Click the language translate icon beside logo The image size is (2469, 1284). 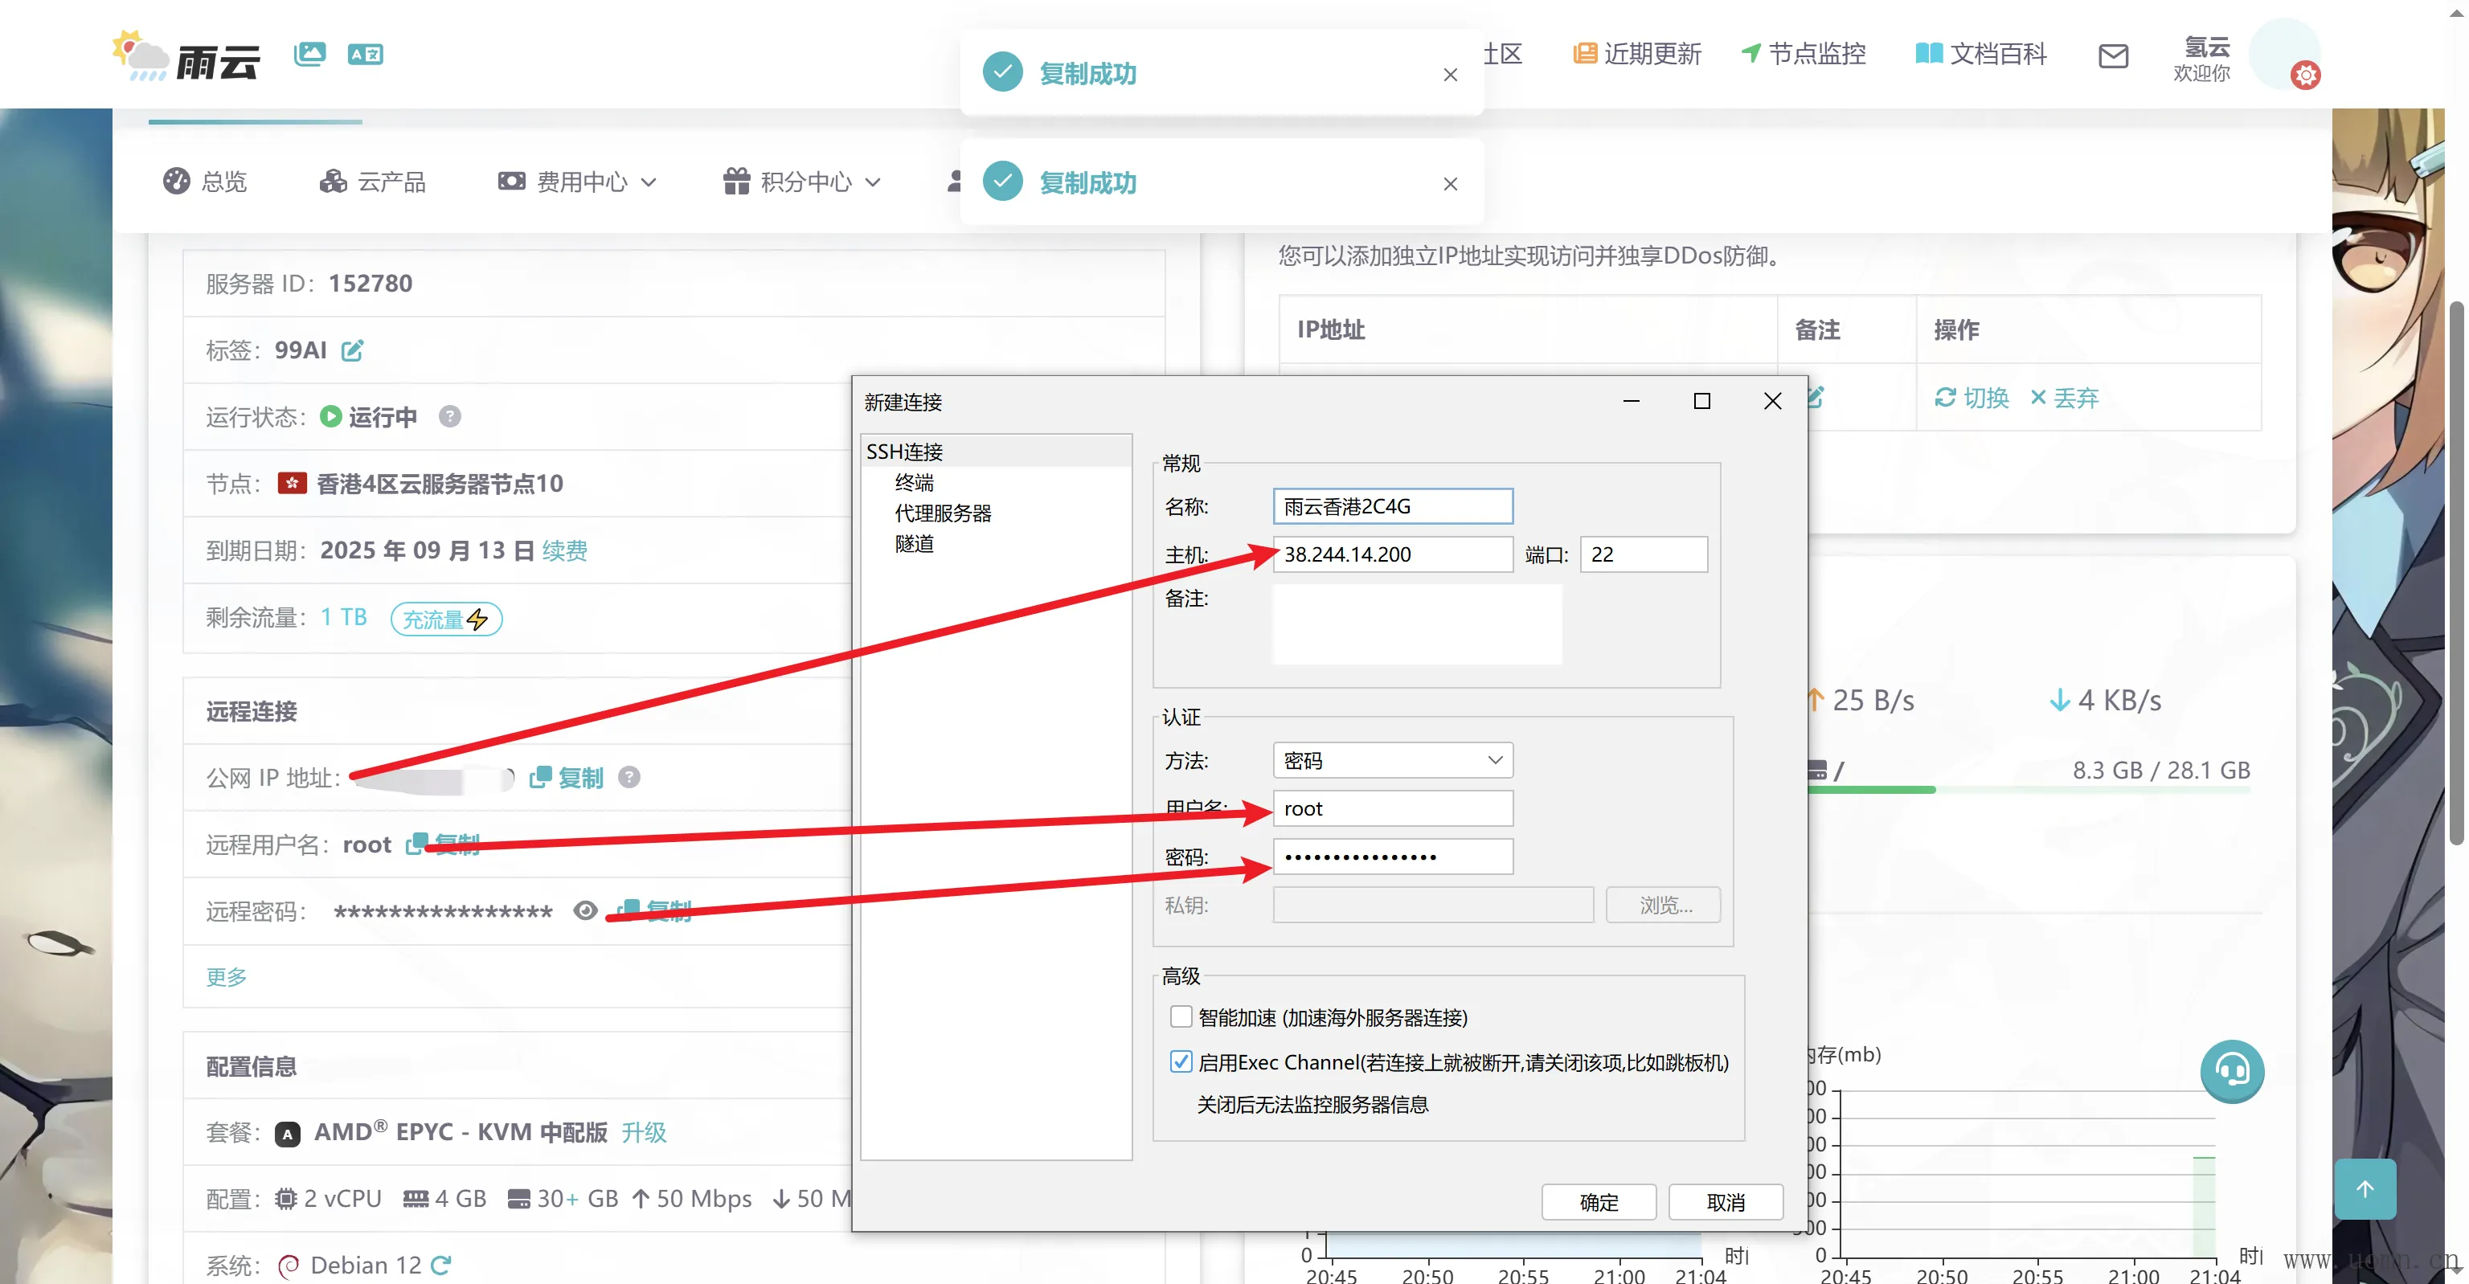pos(365,54)
